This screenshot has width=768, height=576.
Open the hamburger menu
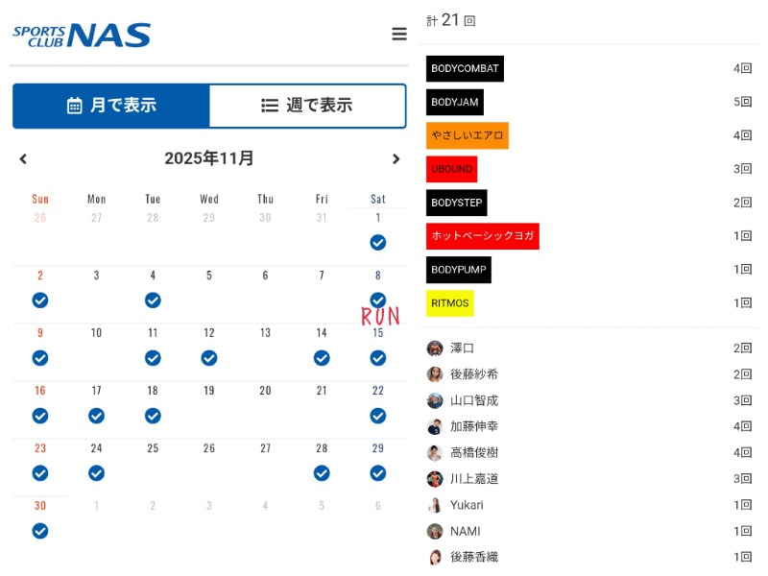399,35
